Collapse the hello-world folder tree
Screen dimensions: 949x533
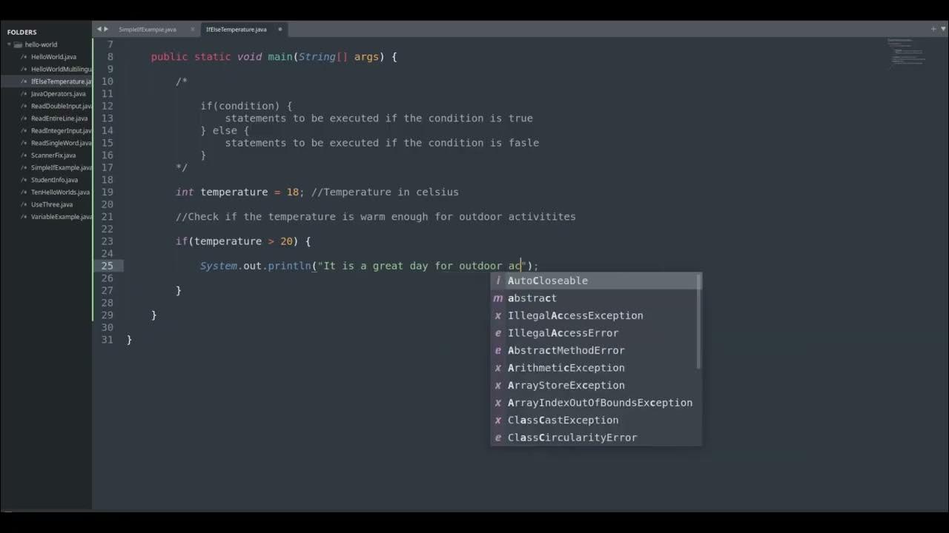coord(9,44)
